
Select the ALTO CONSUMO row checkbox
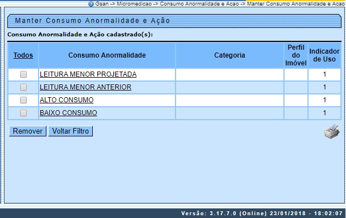(23, 100)
